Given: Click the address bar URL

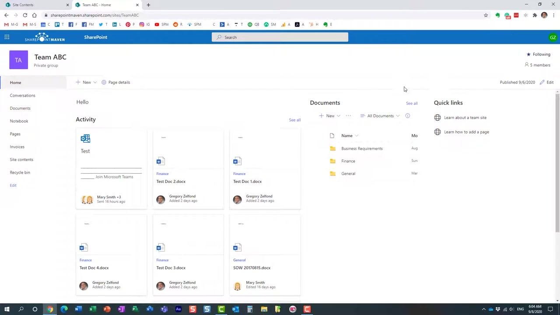Looking at the screenshot, I should click(94, 15).
